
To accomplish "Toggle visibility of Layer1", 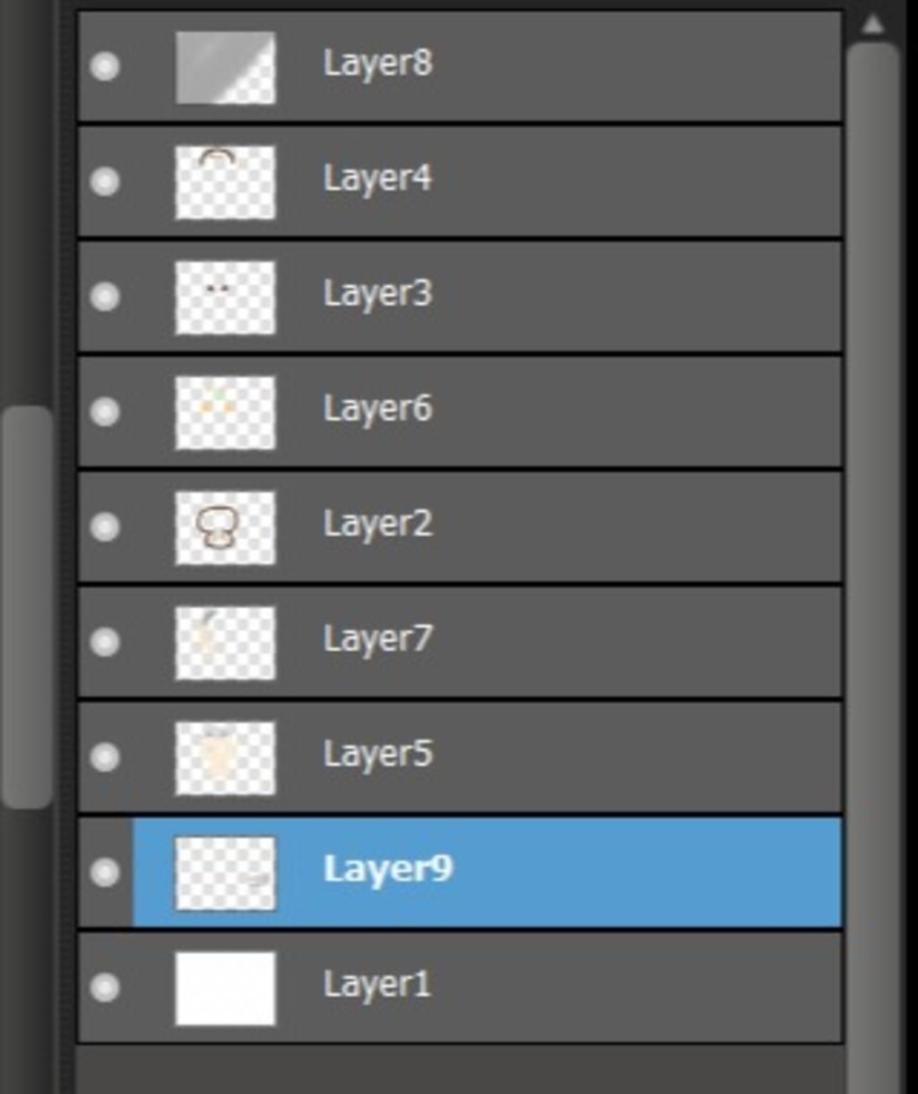I will coord(106,987).
